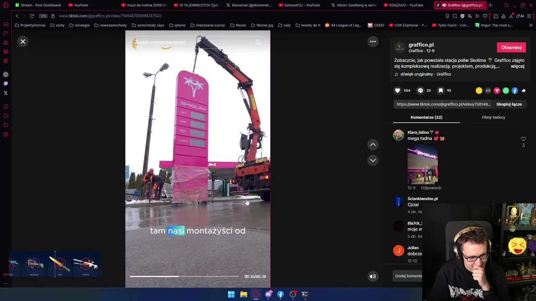Click the search magnifier on the video
Viewport: 536px width, 301px height.
[x=258, y=42]
